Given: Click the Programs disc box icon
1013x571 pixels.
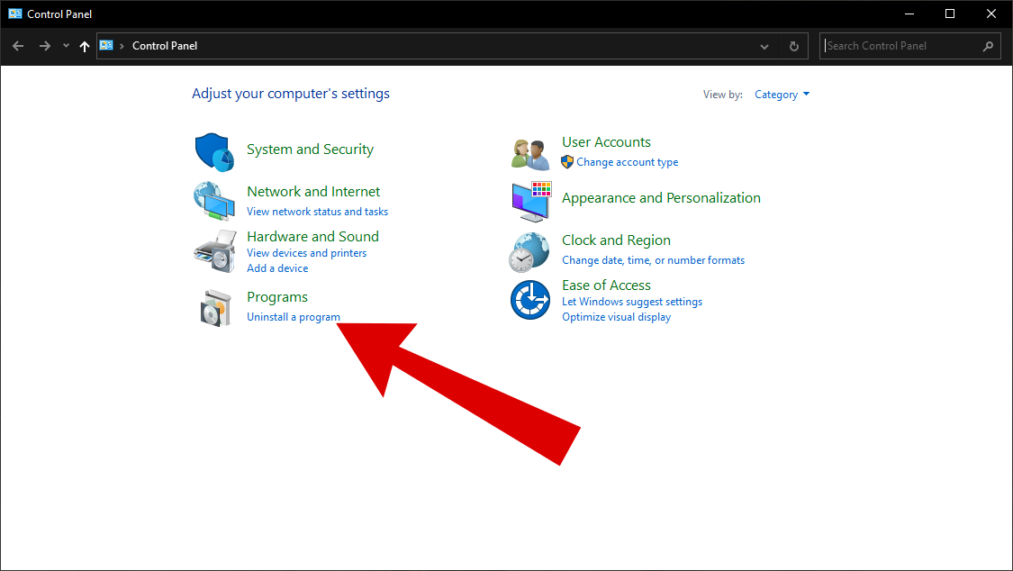Looking at the screenshot, I should tap(216, 308).
